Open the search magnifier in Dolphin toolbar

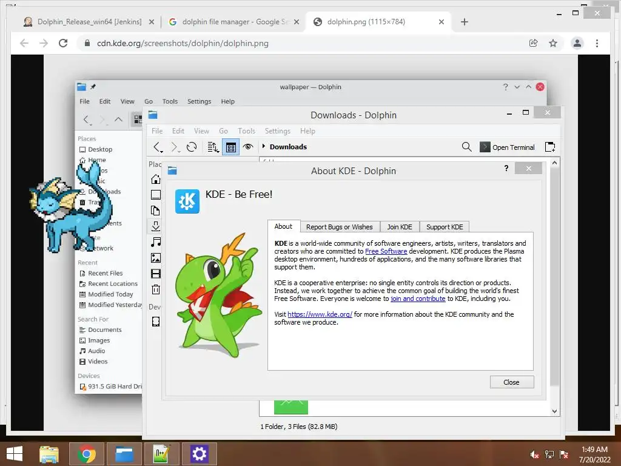click(466, 147)
